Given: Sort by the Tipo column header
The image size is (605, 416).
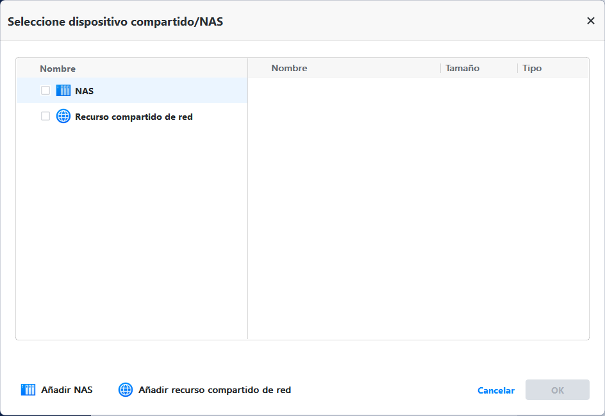Looking at the screenshot, I should coord(531,68).
